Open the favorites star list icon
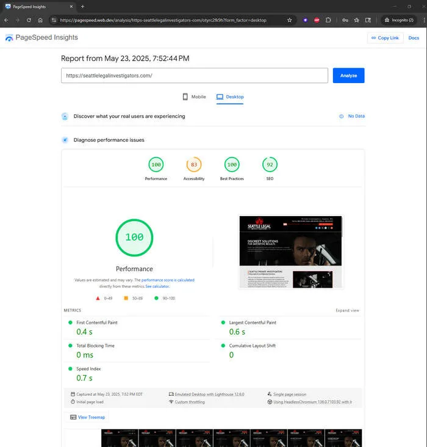Viewport: 427px width, 447px height. pyautogui.click(x=356, y=20)
